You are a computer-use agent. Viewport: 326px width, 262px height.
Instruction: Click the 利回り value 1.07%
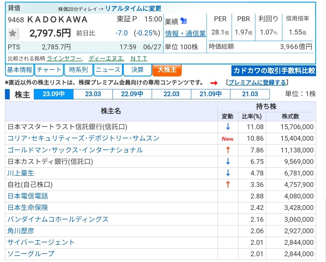[x=269, y=32]
